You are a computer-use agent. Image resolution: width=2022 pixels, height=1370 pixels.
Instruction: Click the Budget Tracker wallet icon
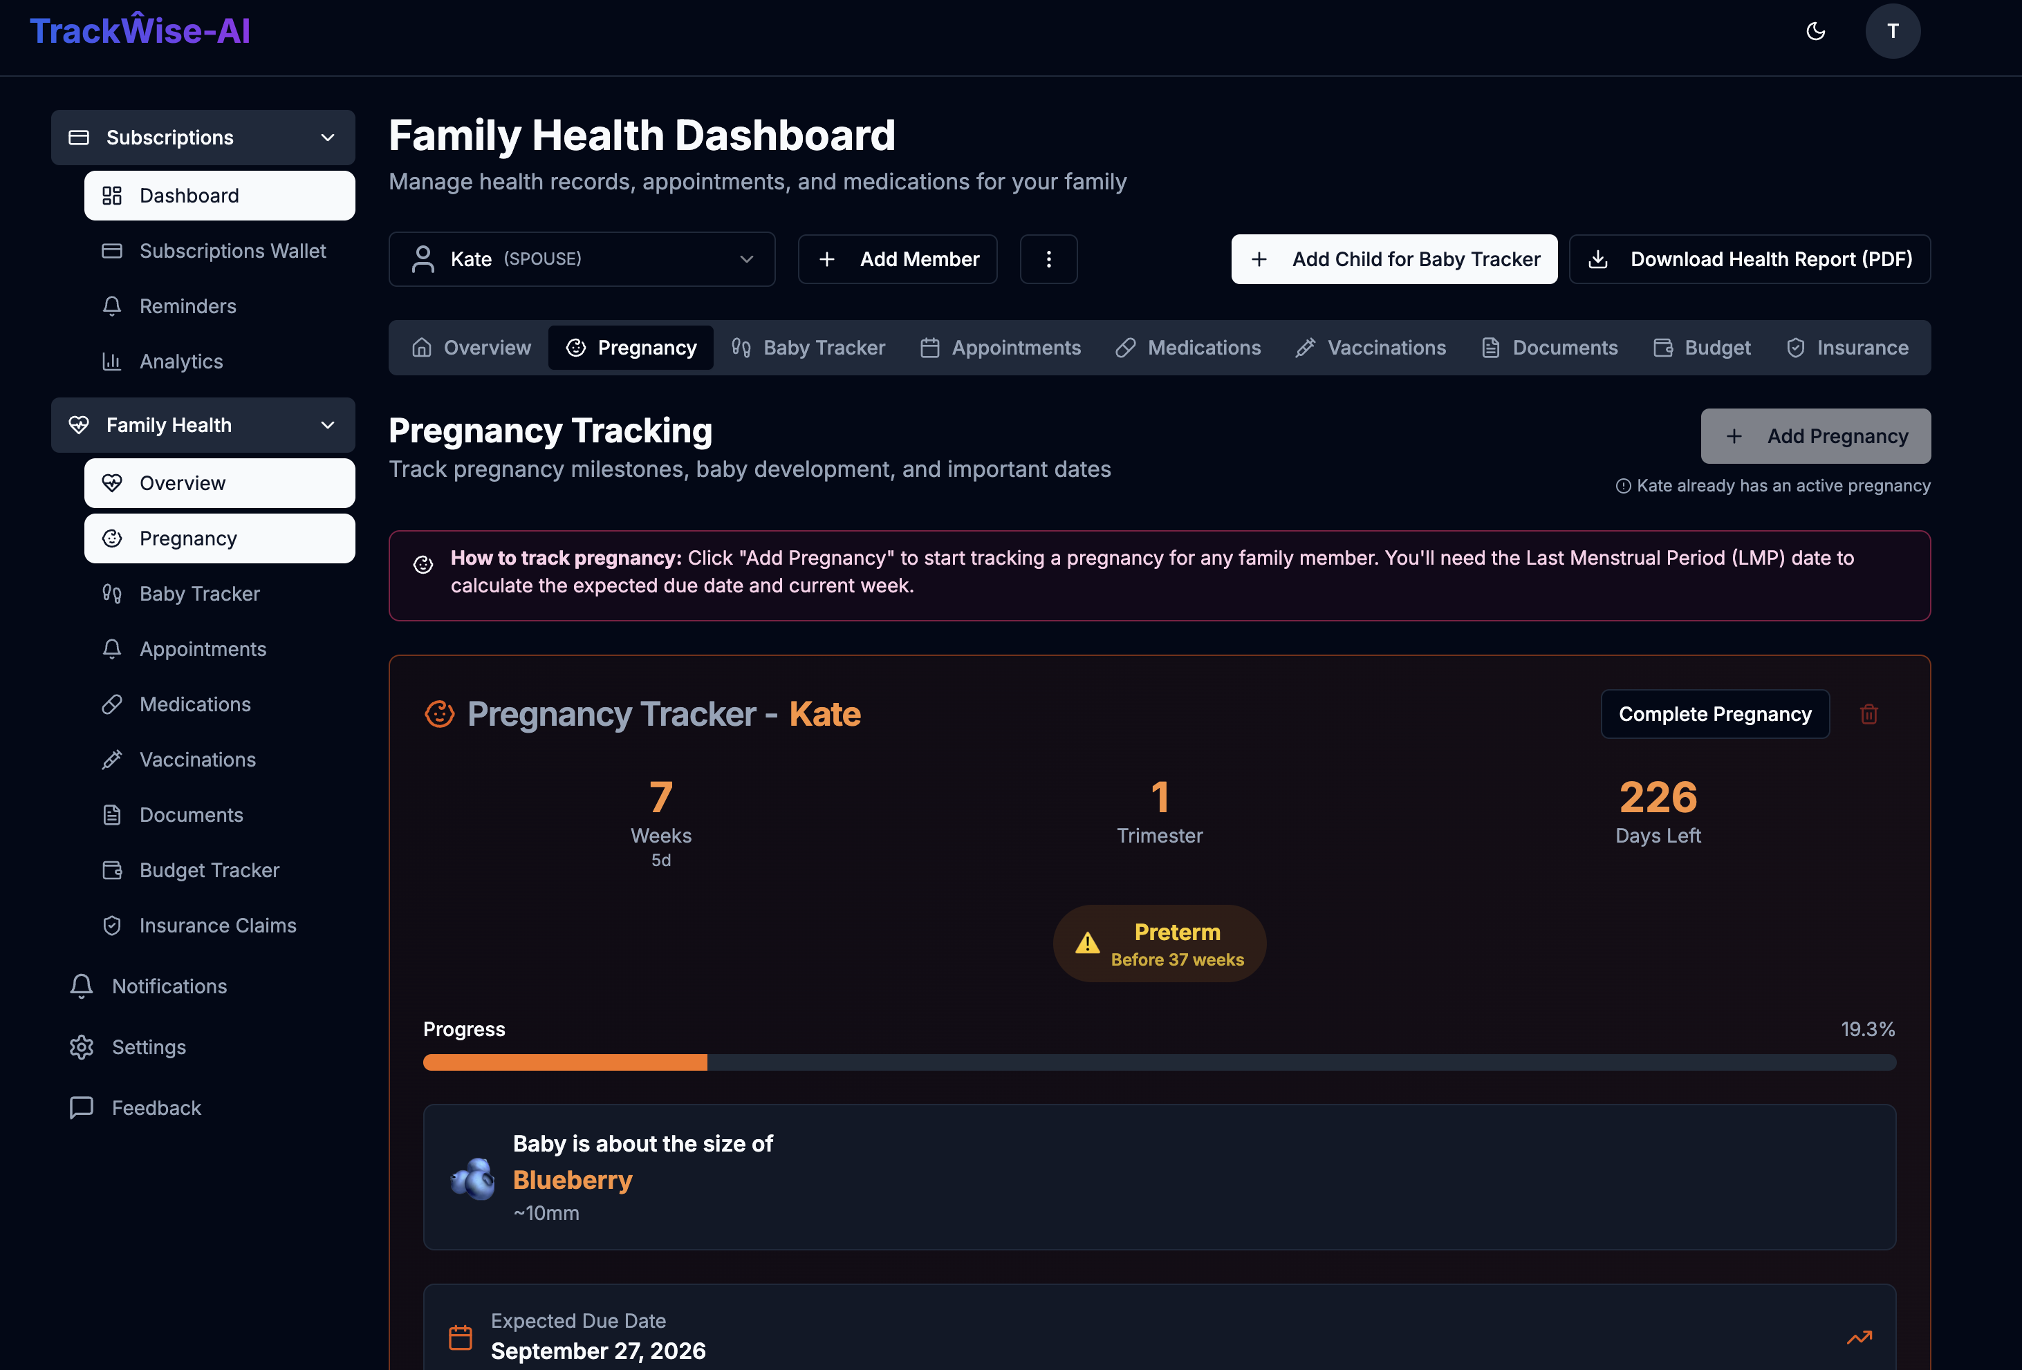(112, 870)
